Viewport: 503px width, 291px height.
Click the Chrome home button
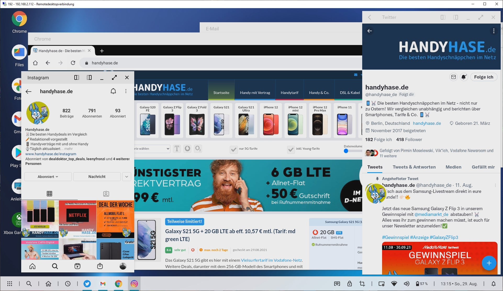[x=35, y=63]
